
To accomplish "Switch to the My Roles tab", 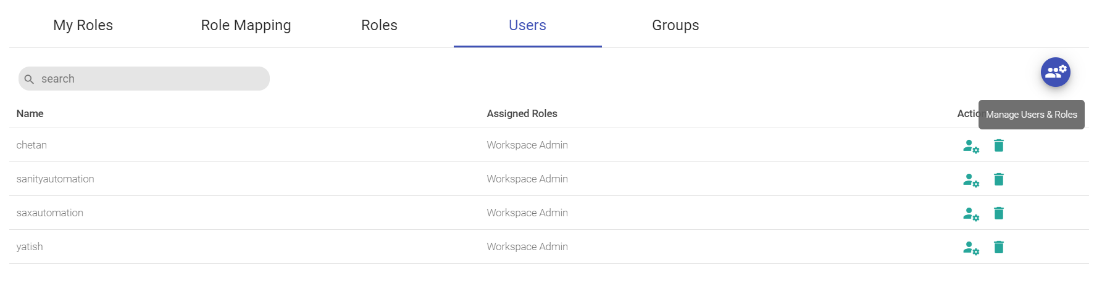I will pyautogui.click(x=83, y=25).
